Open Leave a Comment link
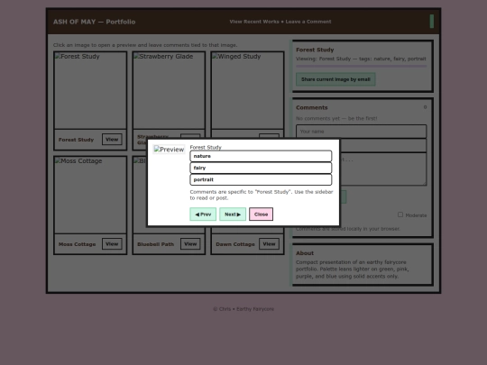The image size is (487, 365). (308, 22)
